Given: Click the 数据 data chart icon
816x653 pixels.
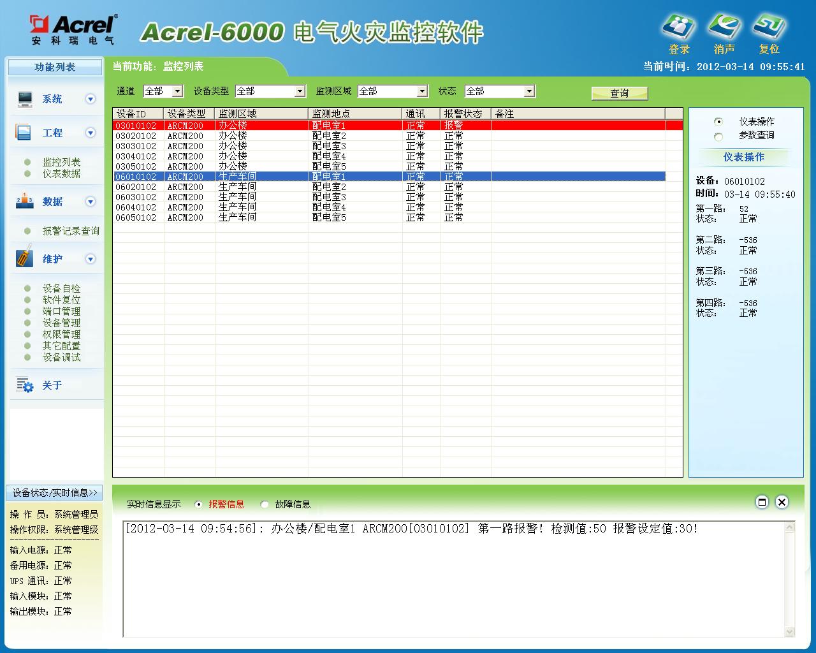Looking at the screenshot, I should 24,202.
